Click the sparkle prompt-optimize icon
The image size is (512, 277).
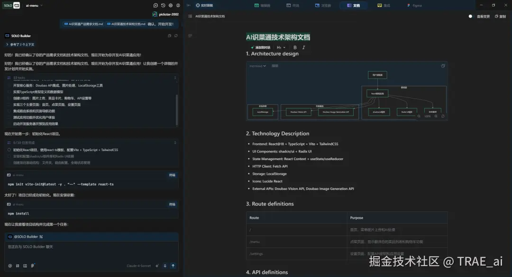coord(157,266)
